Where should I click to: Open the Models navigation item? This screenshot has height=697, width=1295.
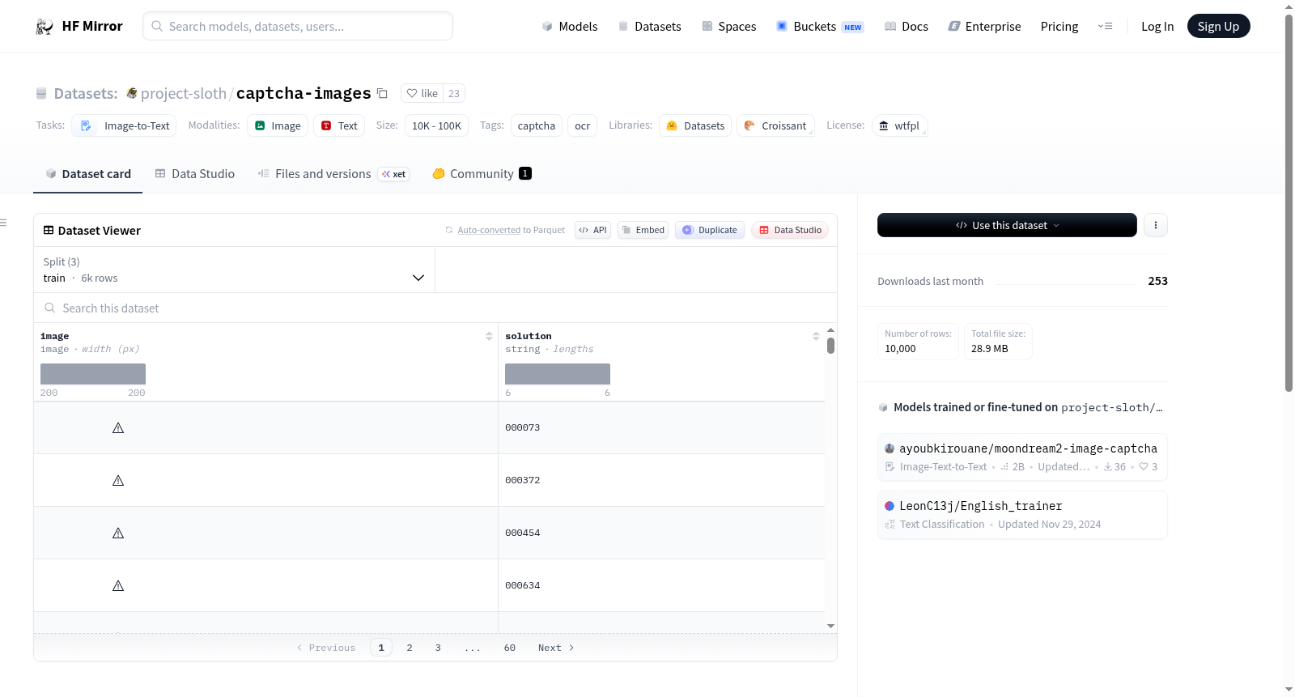(570, 27)
